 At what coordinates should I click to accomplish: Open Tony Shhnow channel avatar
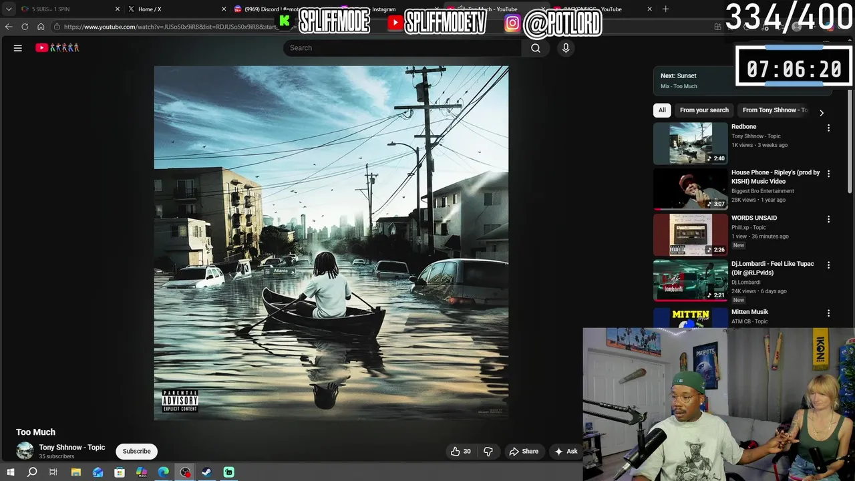pyautogui.click(x=25, y=451)
